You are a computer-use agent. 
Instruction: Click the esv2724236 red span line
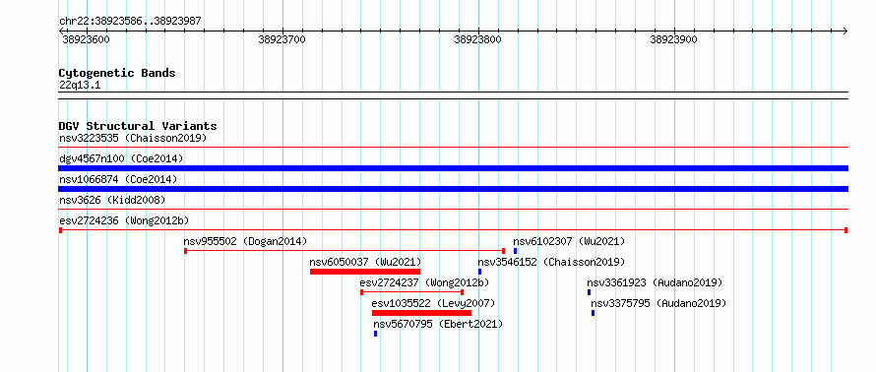tap(453, 230)
